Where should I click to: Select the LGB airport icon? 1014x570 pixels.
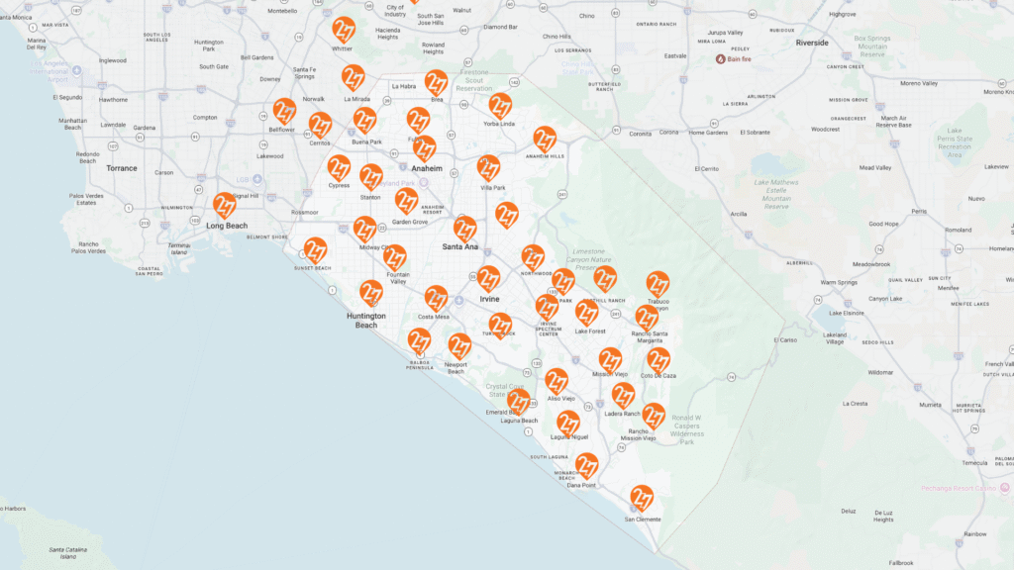[x=257, y=178]
